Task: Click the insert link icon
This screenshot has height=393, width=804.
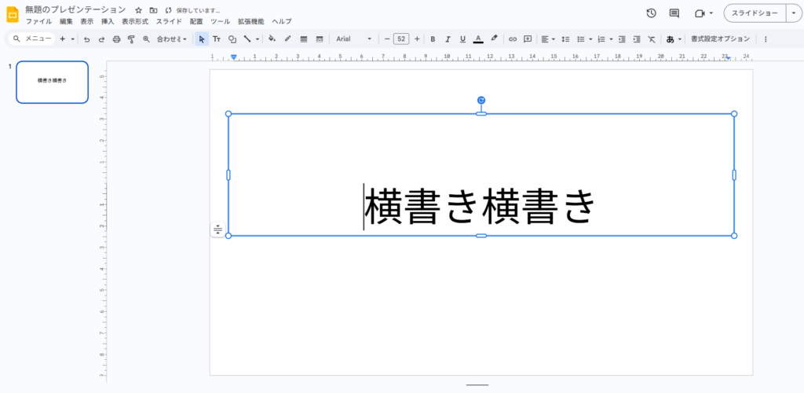Action: (513, 39)
